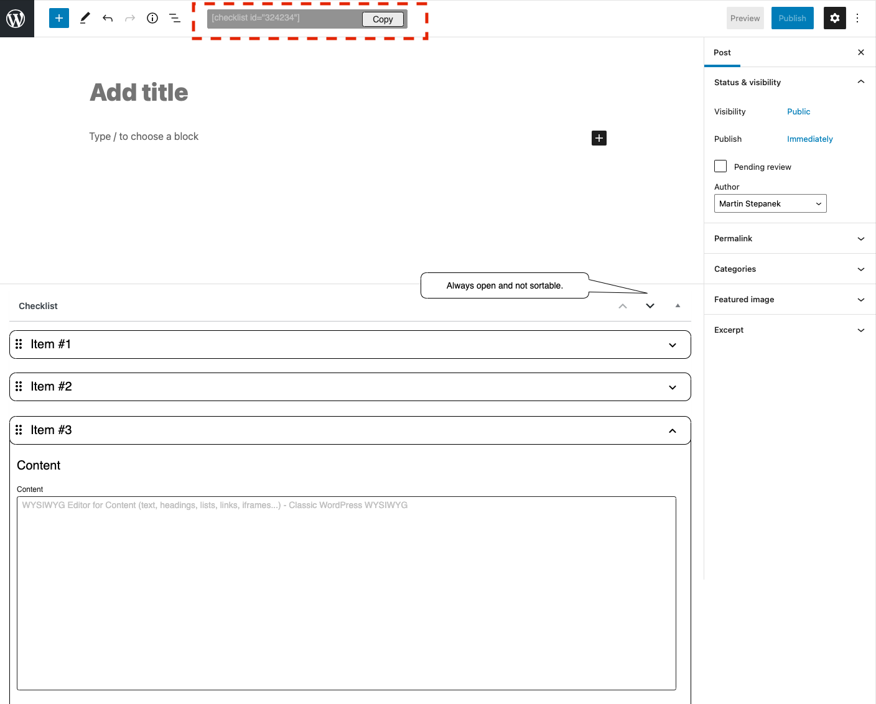Change visibility via the Public link
876x704 pixels.
[798, 111]
